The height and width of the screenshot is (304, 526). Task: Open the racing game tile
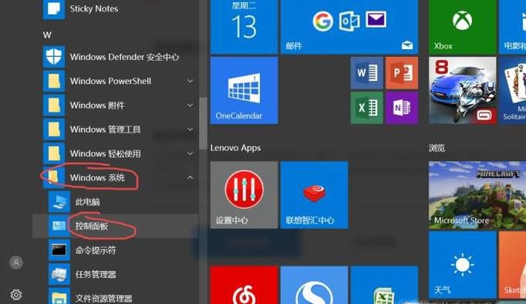click(x=462, y=90)
